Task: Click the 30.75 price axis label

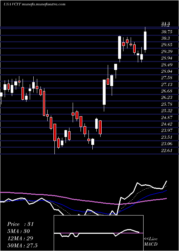Action: 167,32
